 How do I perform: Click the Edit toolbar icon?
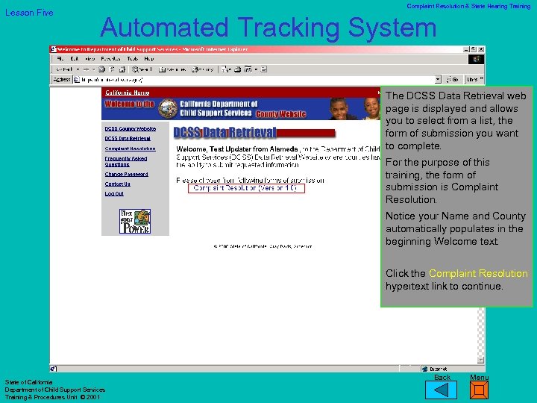[x=248, y=69]
